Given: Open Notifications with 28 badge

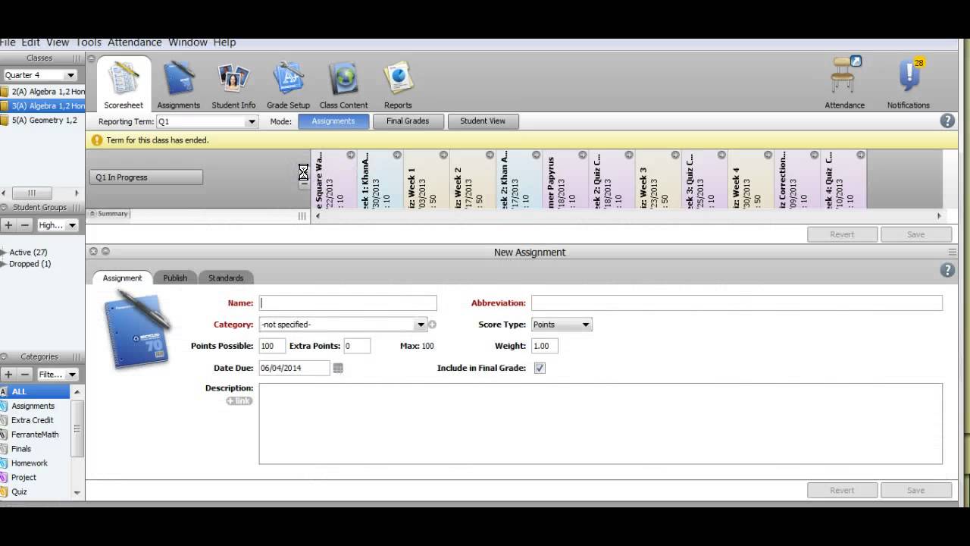Looking at the screenshot, I should pyautogui.click(x=909, y=83).
